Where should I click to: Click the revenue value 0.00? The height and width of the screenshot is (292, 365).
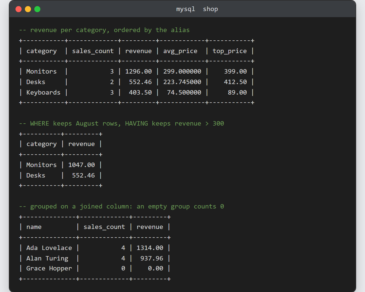(x=155, y=268)
